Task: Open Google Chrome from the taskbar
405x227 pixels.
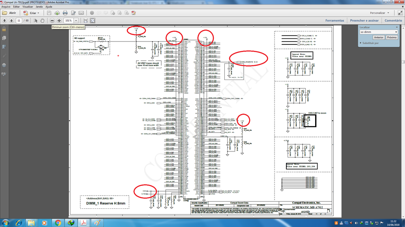Action: pos(58,223)
